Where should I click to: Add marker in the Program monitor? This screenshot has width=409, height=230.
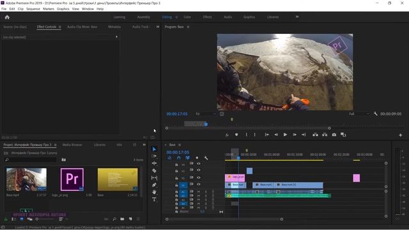(236, 135)
